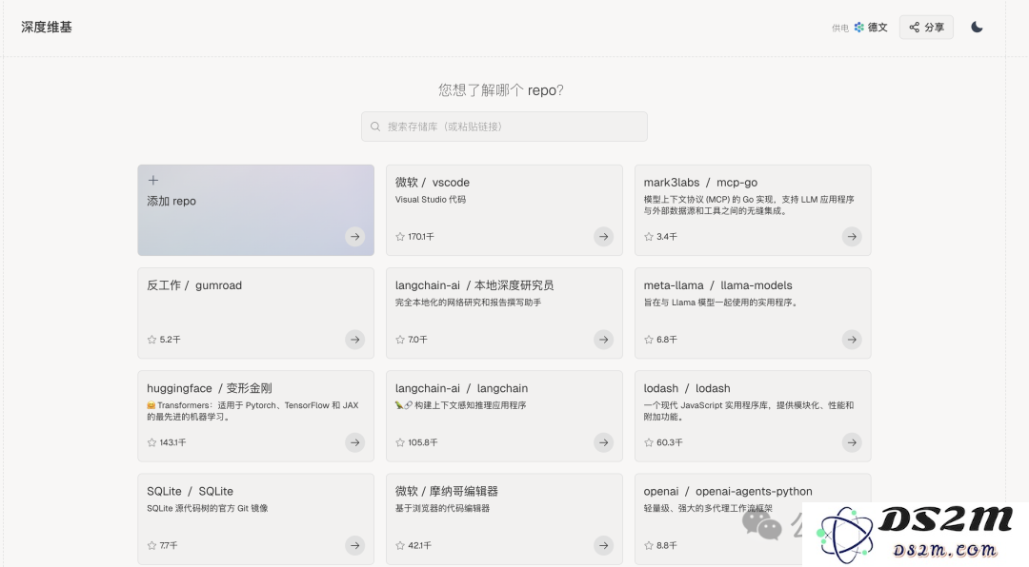This screenshot has height=567, width=1029.
Task: Open arrow on lodash / lodash card
Action: point(852,442)
